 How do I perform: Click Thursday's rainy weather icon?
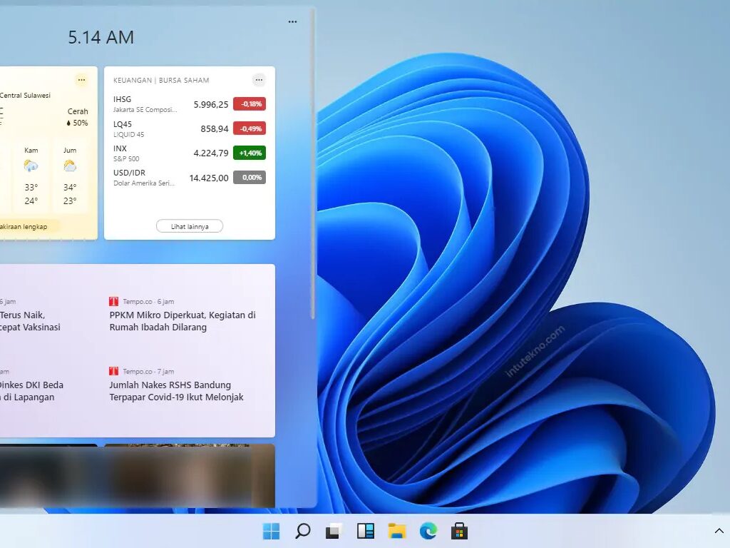pos(31,166)
